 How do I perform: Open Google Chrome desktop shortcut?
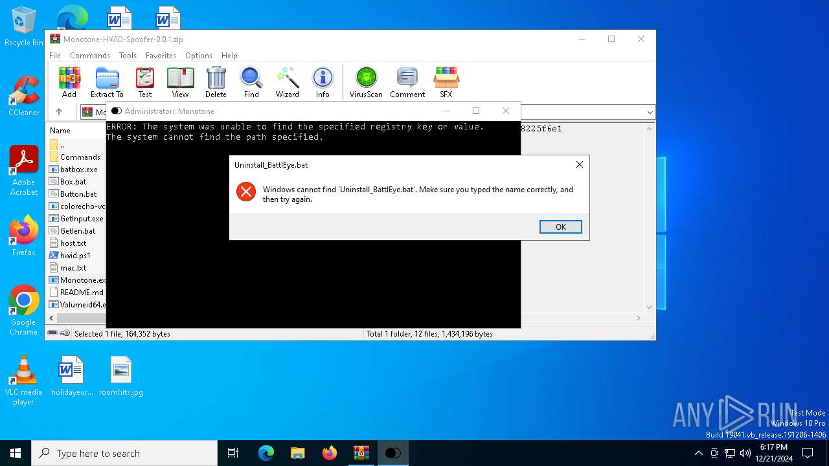tap(24, 310)
